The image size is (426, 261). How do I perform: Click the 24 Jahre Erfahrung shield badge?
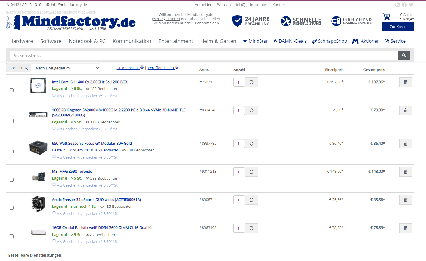pos(251,21)
